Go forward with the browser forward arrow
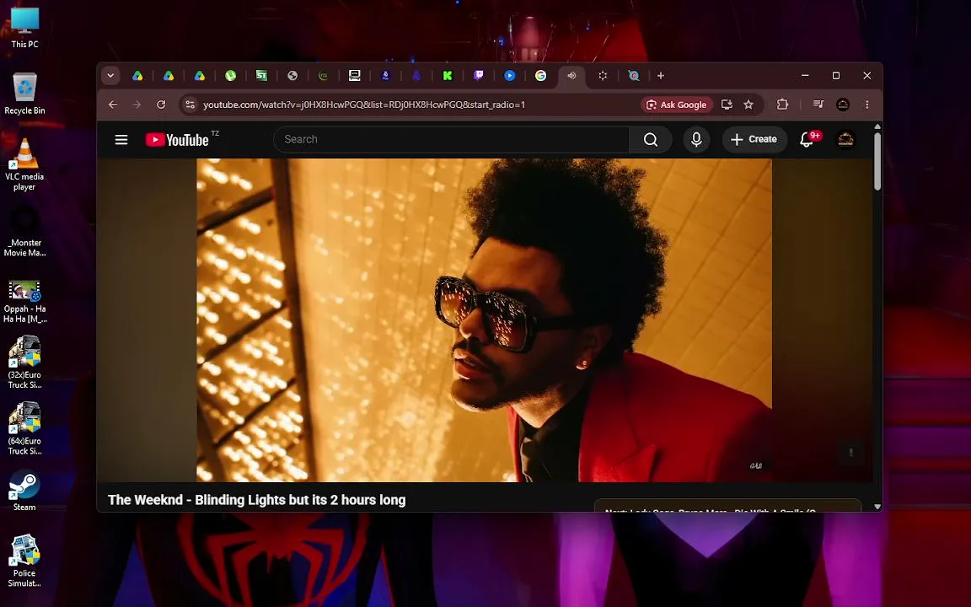Image resolution: width=971 pixels, height=607 pixels. point(137,105)
